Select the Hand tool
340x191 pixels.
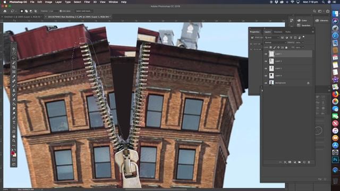coord(14,136)
